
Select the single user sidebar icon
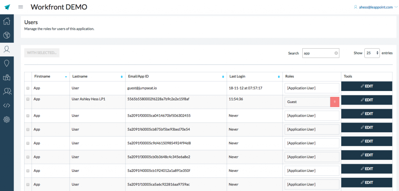(7, 49)
